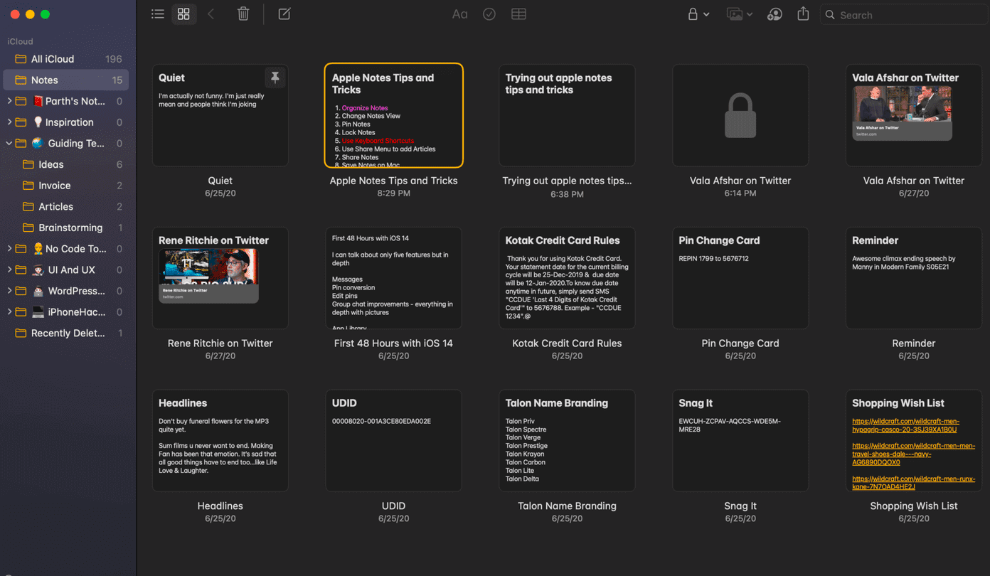The height and width of the screenshot is (576, 990).
Task: Click the Brainstorming folder icon
Action: 28,228
